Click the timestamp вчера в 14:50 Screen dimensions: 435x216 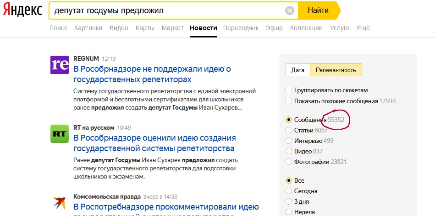[x=160, y=197]
